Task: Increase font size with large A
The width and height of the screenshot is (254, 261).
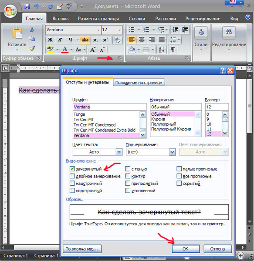Action: (93, 50)
